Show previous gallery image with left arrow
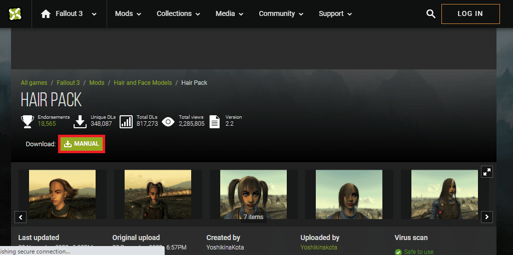 pyautogui.click(x=21, y=217)
